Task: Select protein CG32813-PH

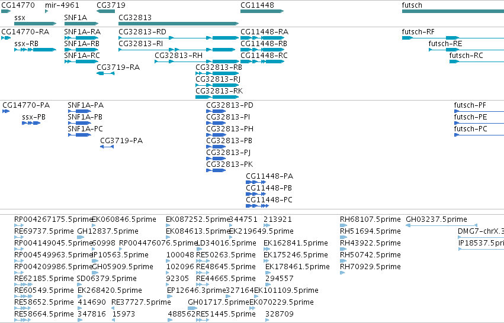Action: click(230, 129)
